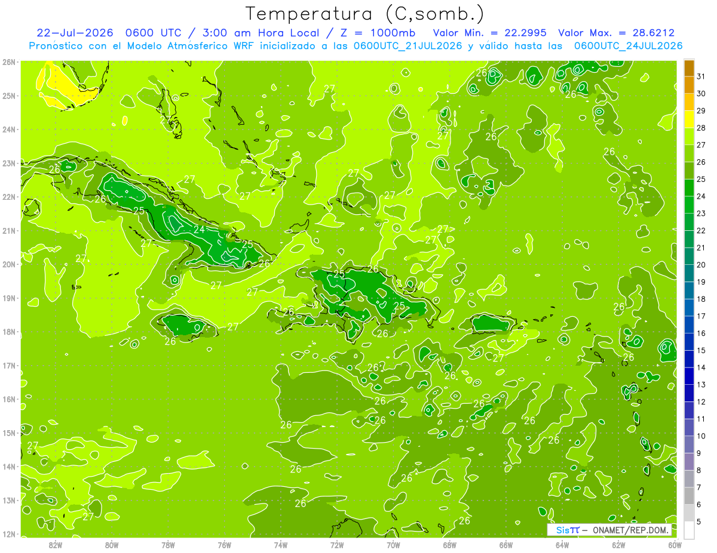The width and height of the screenshot is (717, 553).
Task: Click the '16N' latitude axis label
Action: [8, 399]
